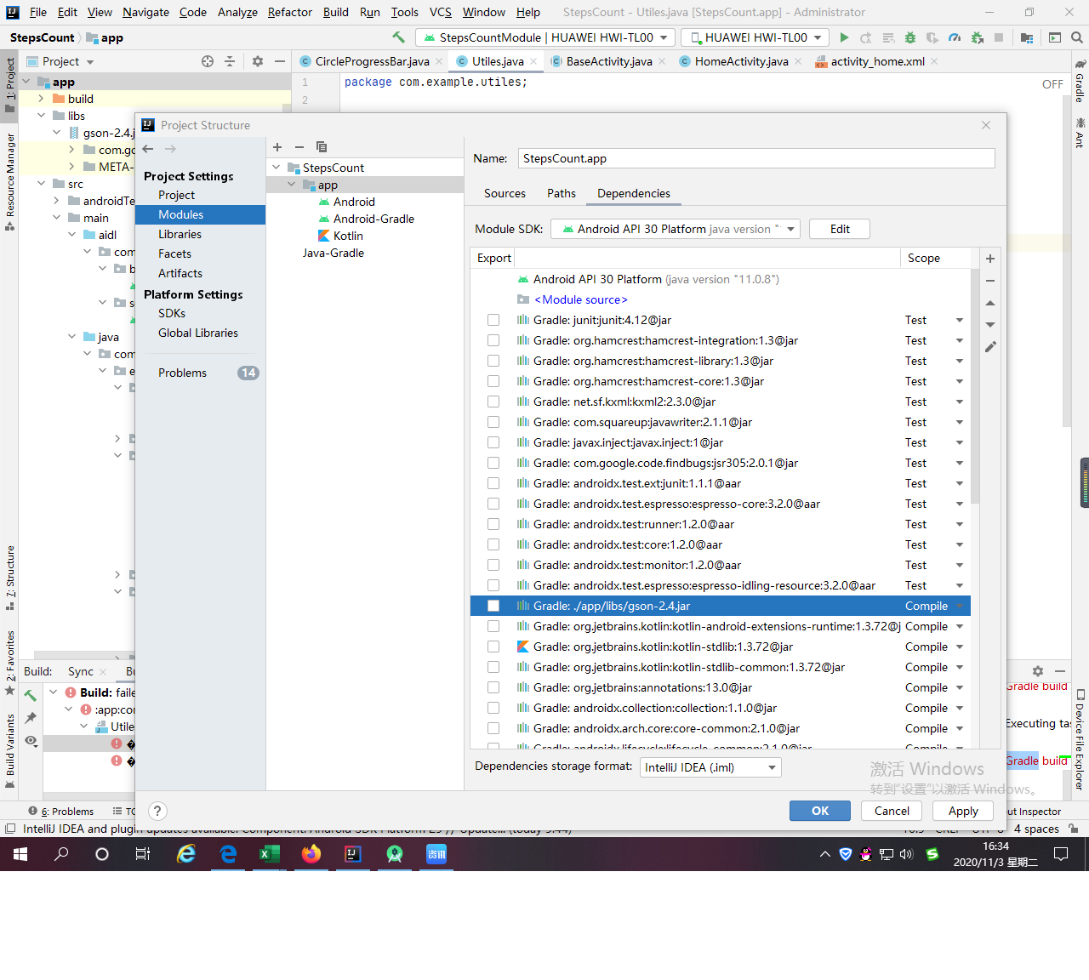Toggle export checkbox for junit:junit:4.12
The height and width of the screenshot is (980, 1089).
point(493,320)
